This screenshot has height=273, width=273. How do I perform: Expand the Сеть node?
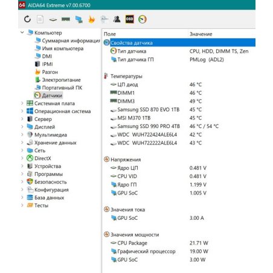[x=22, y=150]
